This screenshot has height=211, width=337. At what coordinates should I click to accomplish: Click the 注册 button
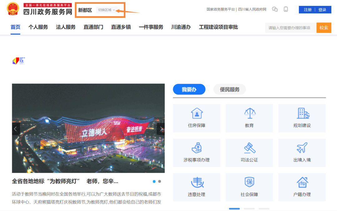[308, 10]
